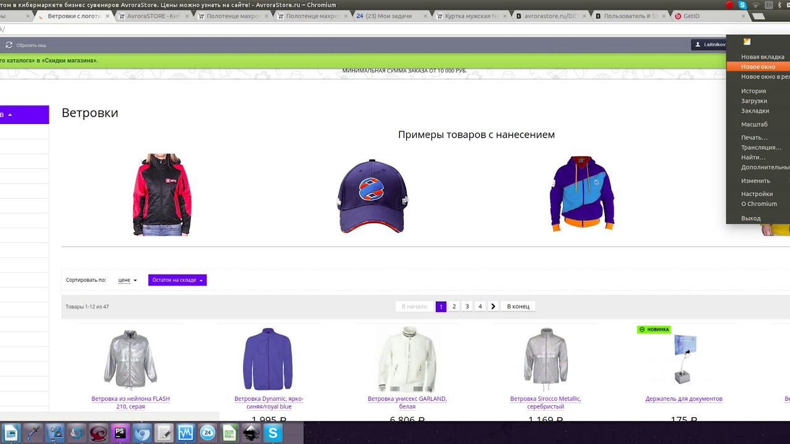This screenshot has width=790, height=444.
Task: Collapse the purple catalog sidebar header
Action: (24, 115)
